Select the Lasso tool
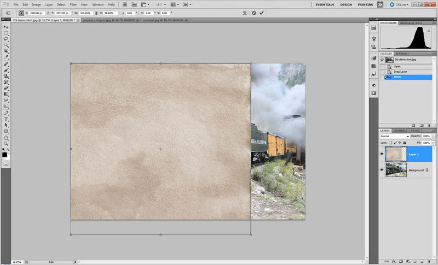The height and width of the screenshot is (265, 438). click(6, 39)
